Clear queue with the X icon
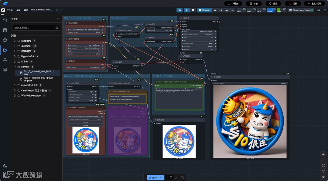 176,178
